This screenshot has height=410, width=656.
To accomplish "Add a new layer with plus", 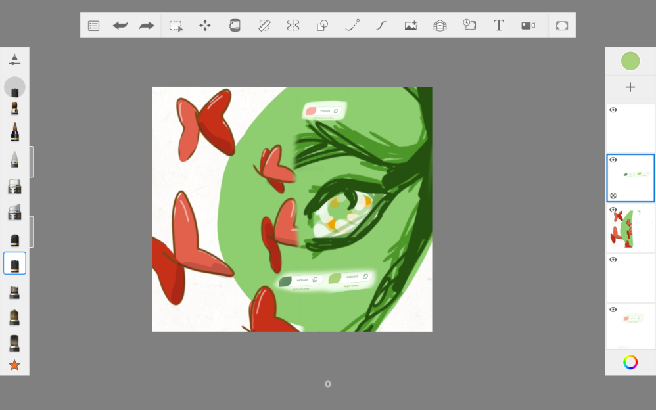I will (x=630, y=87).
